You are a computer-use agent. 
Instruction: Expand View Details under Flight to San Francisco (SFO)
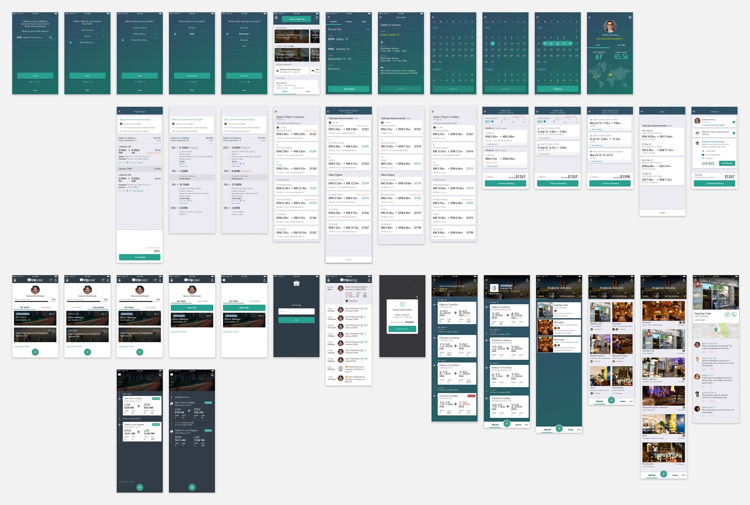point(596,129)
